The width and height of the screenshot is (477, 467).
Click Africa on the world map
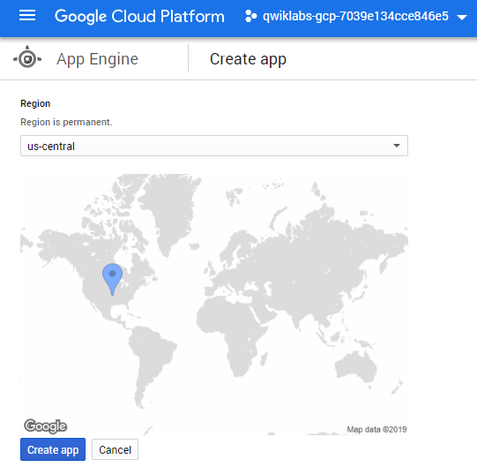tap(235, 329)
